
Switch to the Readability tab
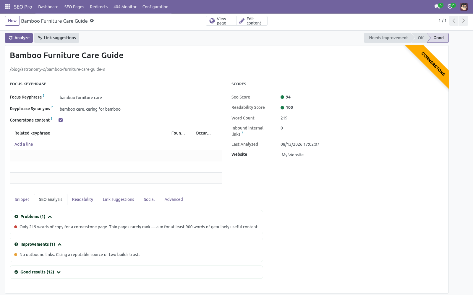(x=82, y=199)
